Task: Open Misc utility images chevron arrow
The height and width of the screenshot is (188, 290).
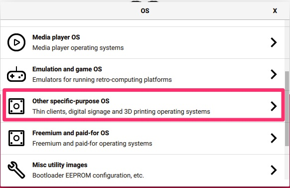Action: coord(274,170)
